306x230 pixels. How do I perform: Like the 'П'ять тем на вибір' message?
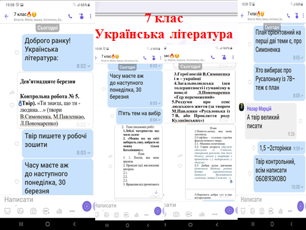[x=112, y=116]
